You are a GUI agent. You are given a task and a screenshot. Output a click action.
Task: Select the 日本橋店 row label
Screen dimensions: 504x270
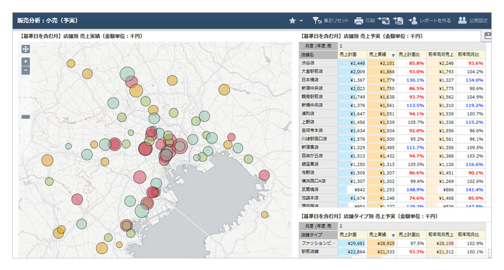coord(310,80)
